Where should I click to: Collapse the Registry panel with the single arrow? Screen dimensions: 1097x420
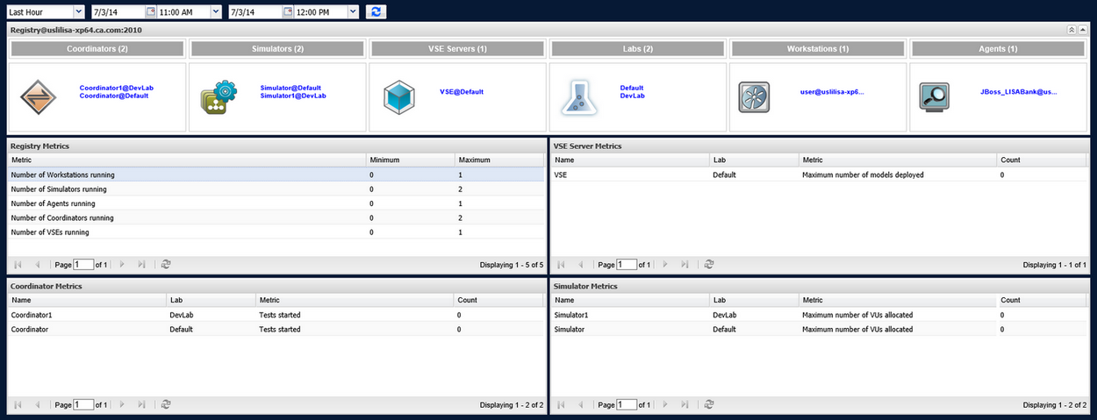(1083, 30)
